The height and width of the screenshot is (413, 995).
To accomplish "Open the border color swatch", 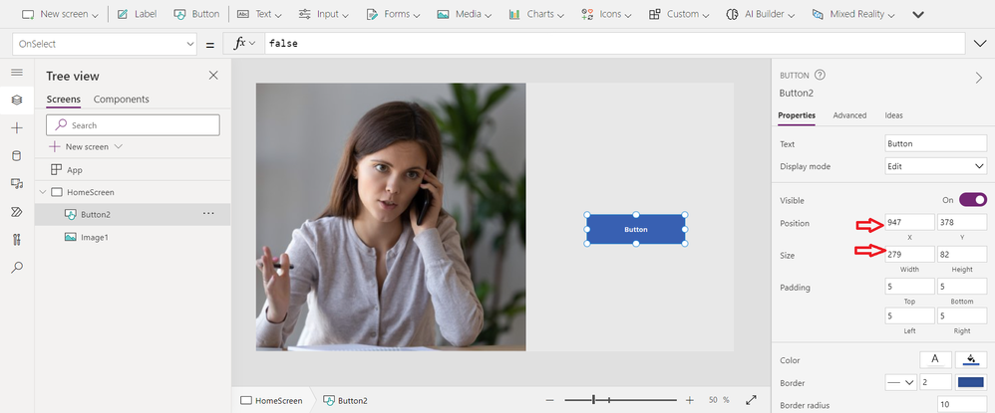I will 970,382.
